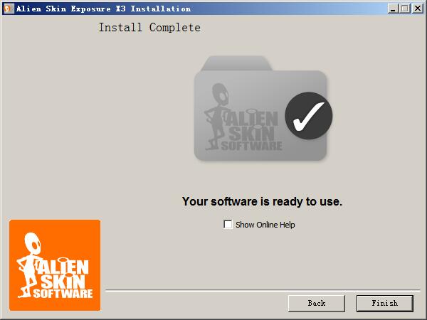The image size is (427, 320).
Task: Click the installer icon in title bar
Action: tap(8, 9)
